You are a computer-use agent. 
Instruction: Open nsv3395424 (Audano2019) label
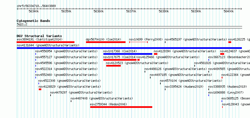coord(184,87)
